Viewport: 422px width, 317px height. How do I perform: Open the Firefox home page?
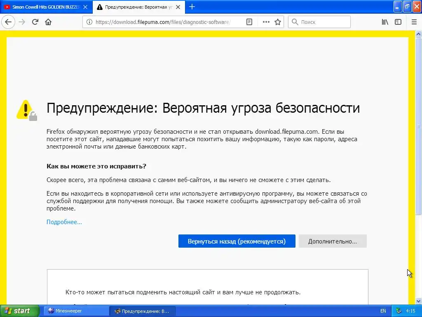pos(48,22)
